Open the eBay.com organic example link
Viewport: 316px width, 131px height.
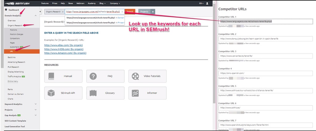click(x=64, y=45)
